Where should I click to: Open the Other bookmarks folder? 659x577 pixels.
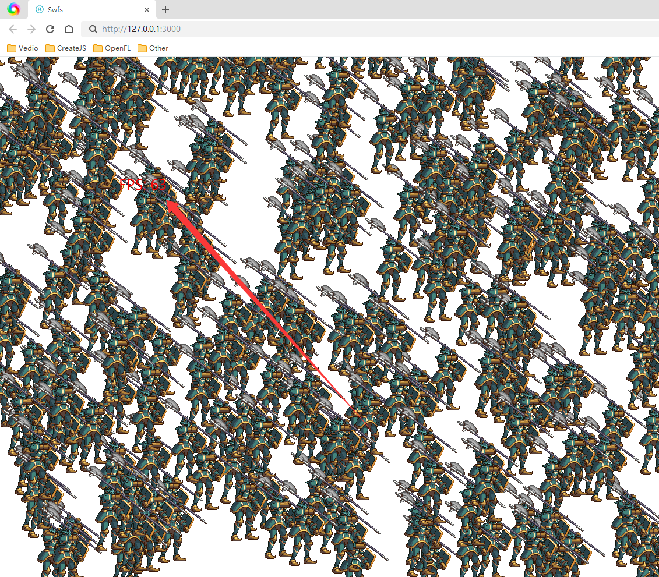pyautogui.click(x=153, y=48)
